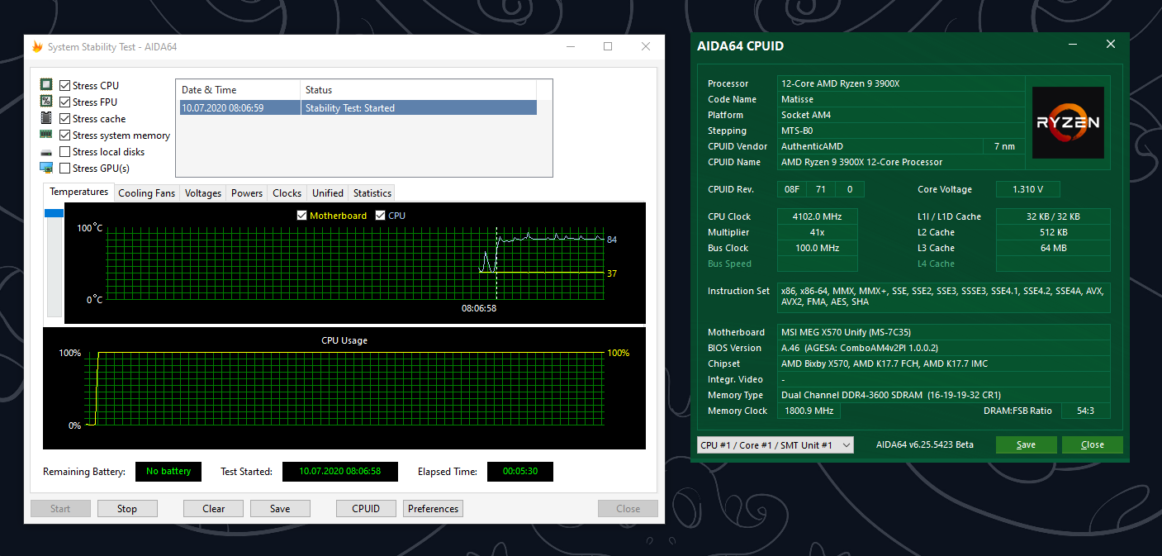
Task: Save the stability test results
Action: [x=280, y=509]
